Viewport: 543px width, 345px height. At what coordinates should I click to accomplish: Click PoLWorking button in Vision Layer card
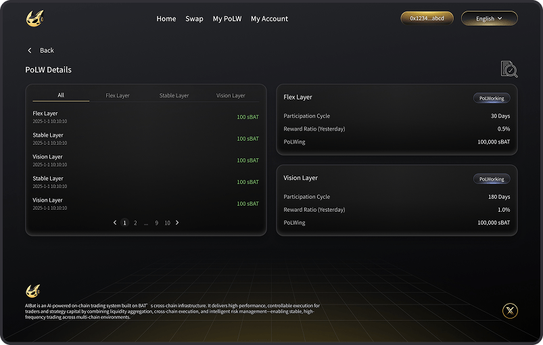click(491, 179)
